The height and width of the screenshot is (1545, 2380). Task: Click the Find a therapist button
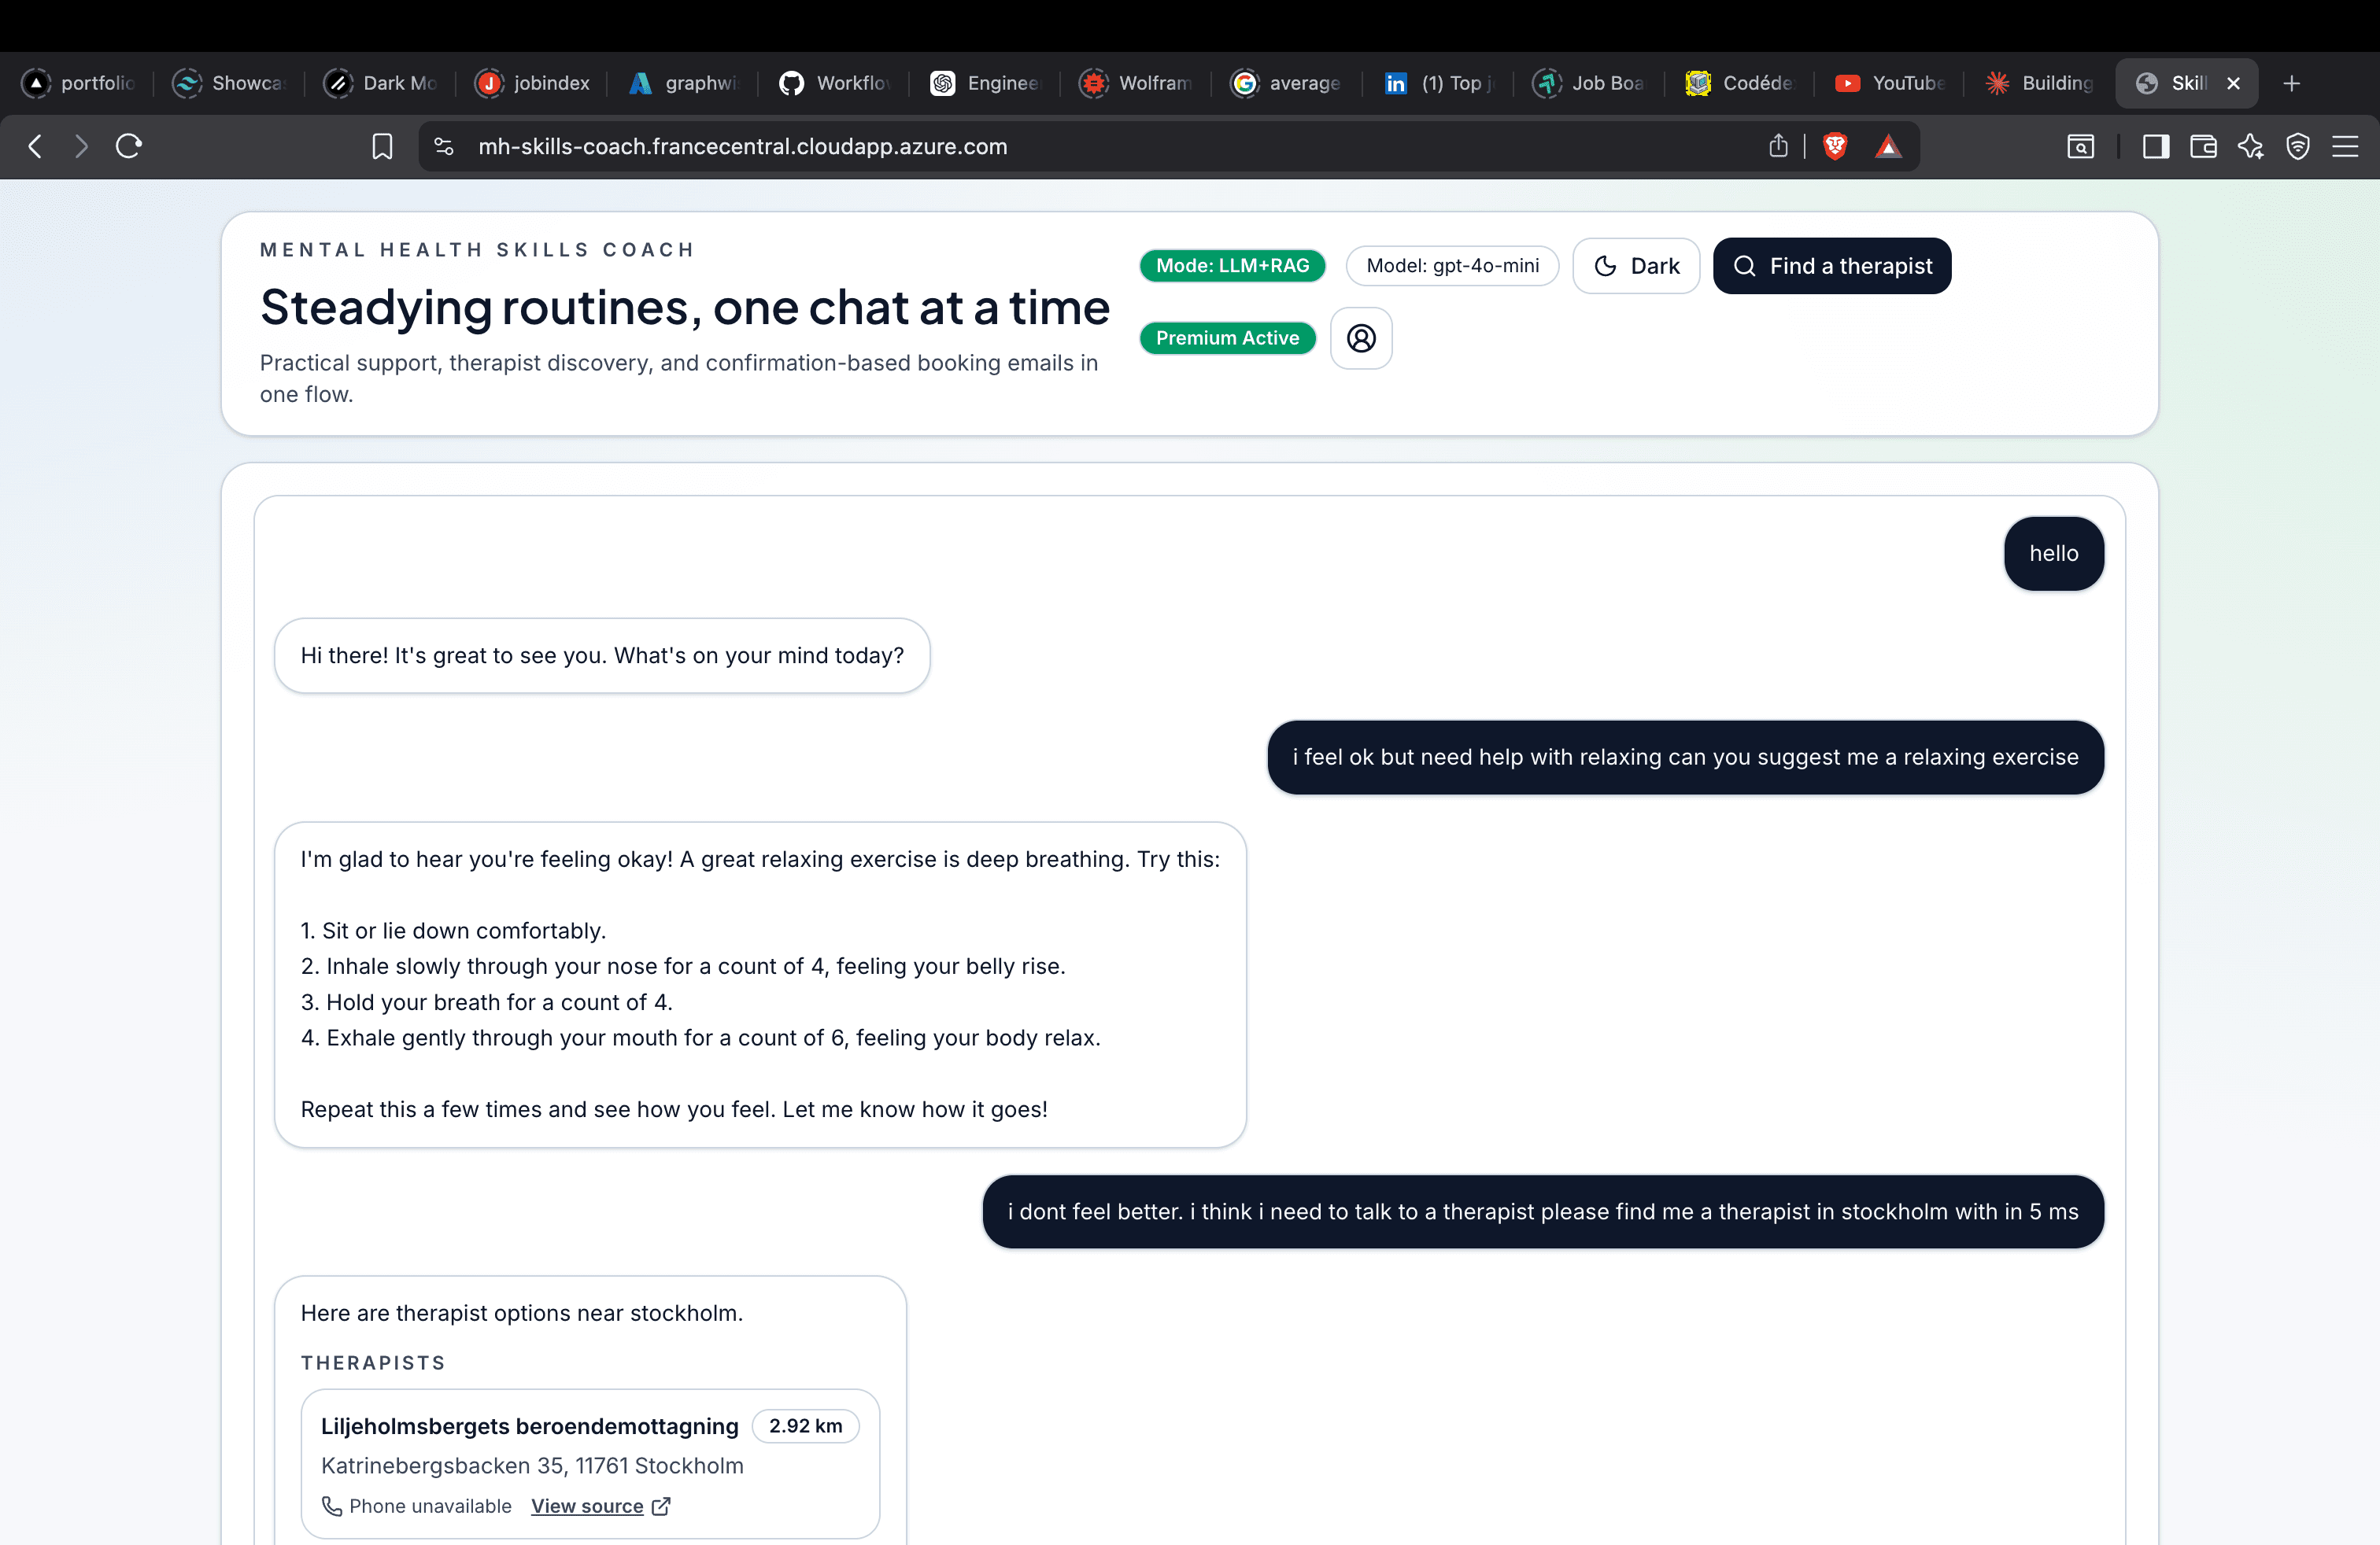pos(1832,266)
